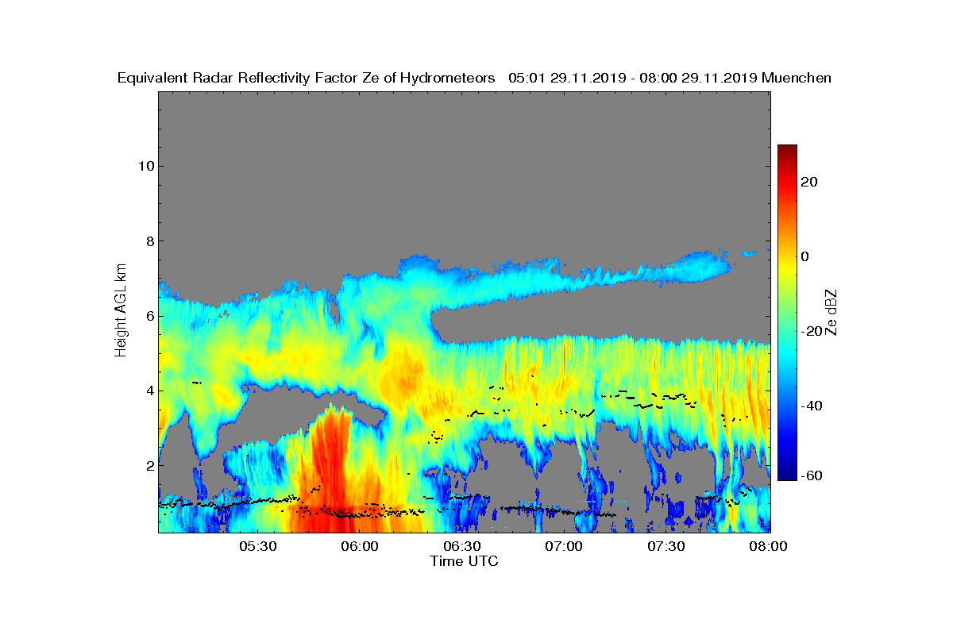Click the 'Height AGL km' y-axis label

121,312
